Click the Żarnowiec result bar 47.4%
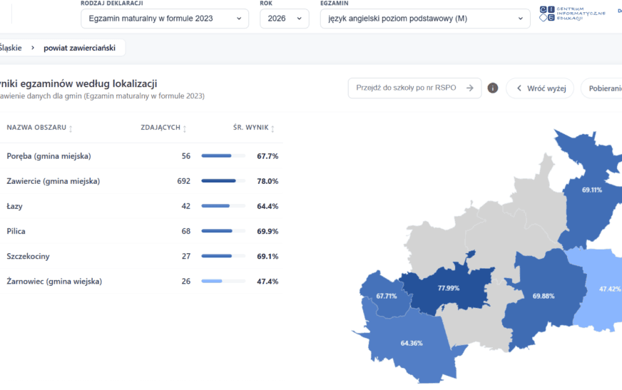 pos(223,281)
